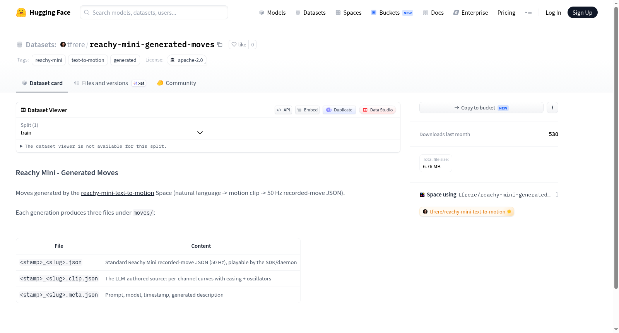Screen dimensions: 619x333
Task: Click the '<stamp>_<slug>.meta.json' table cell
Action: pyautogui.click(x=59, y=295)
